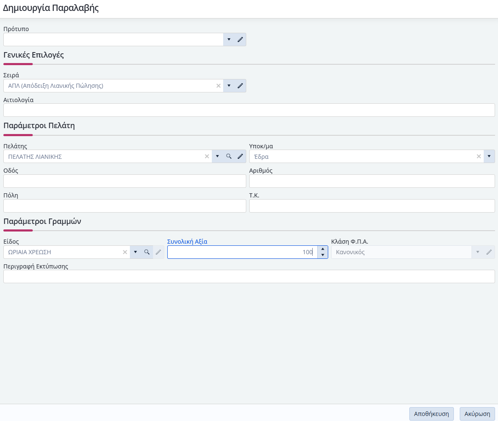Open the Είδος dropdown arrow
The image size is (498, 421).
coord(135,252)
